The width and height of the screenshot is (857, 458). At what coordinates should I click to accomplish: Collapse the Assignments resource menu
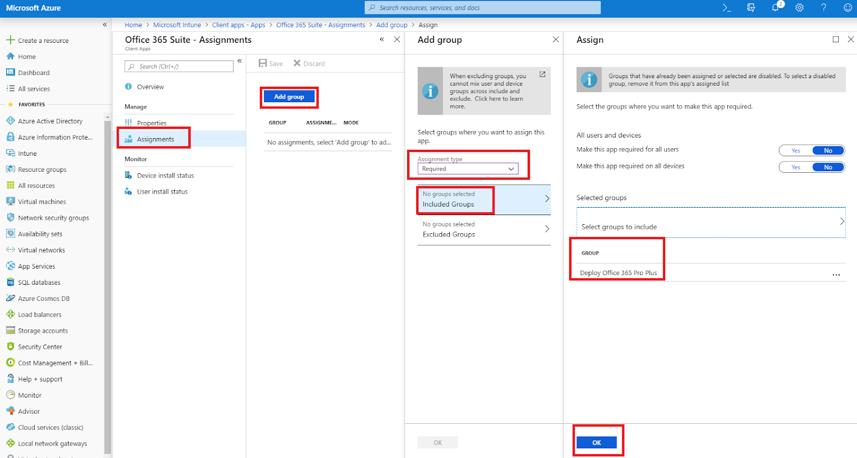[239, 61]
